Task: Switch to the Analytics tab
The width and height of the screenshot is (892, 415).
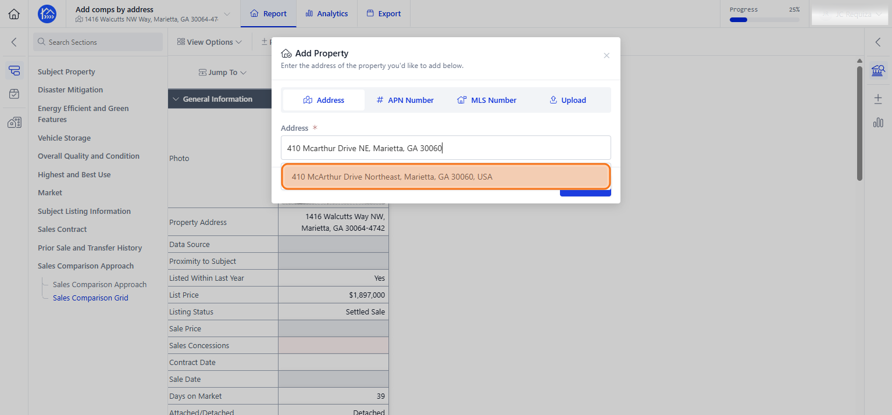Action: point(327,13)
